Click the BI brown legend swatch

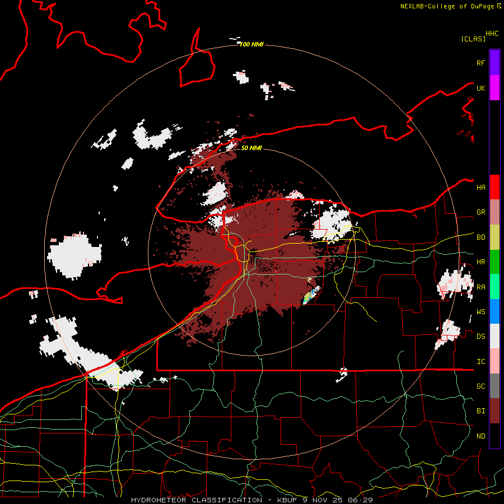point(494,411)
